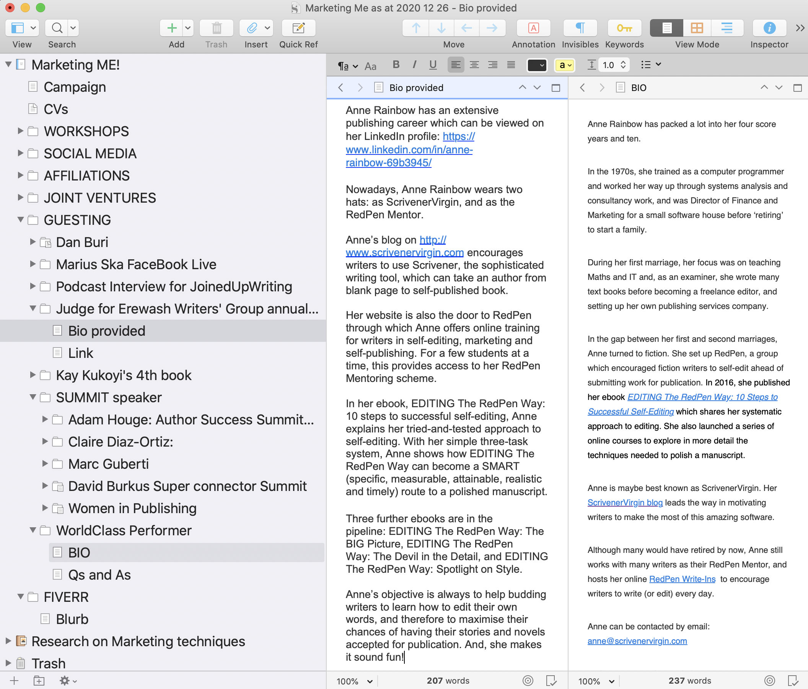Open the RedPen Write-Ins link
Image resolution: width=808 pixels, height=689 pixels.
point(682,579)
